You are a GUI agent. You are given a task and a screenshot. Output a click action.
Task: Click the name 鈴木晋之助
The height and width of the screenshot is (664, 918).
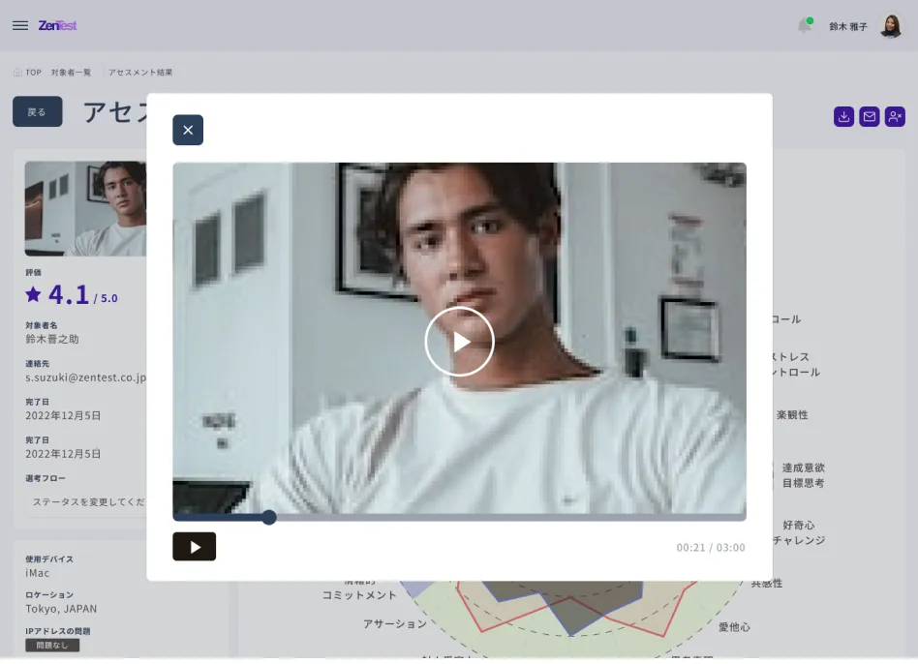52,340
